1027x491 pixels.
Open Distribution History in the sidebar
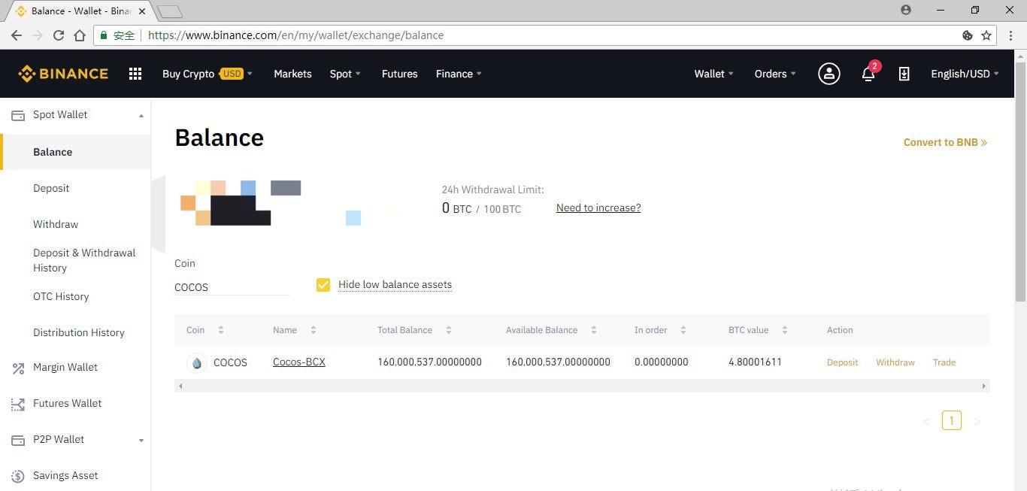79,332
